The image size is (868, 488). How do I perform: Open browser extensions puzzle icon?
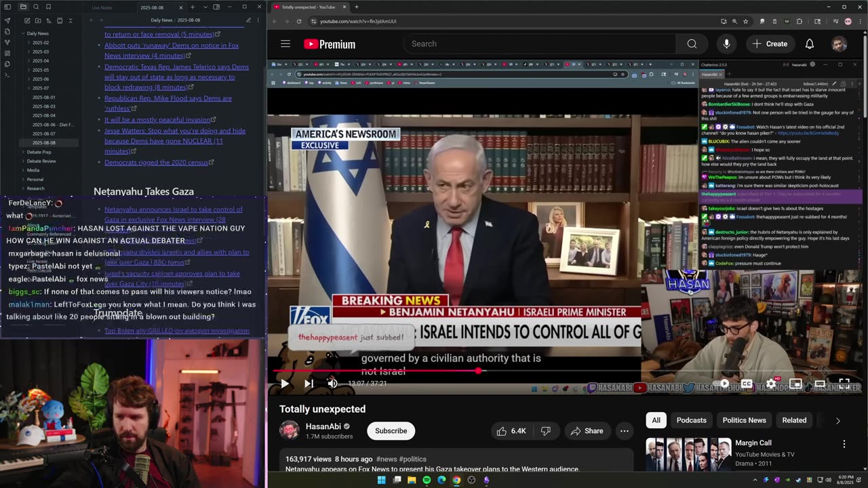click(x=799, y=21)
